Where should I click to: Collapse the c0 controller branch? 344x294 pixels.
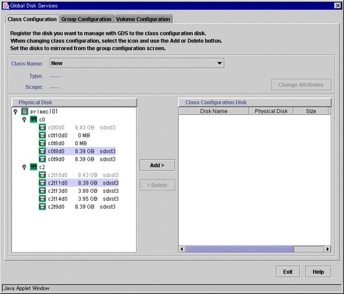click(x=24, y=120)
